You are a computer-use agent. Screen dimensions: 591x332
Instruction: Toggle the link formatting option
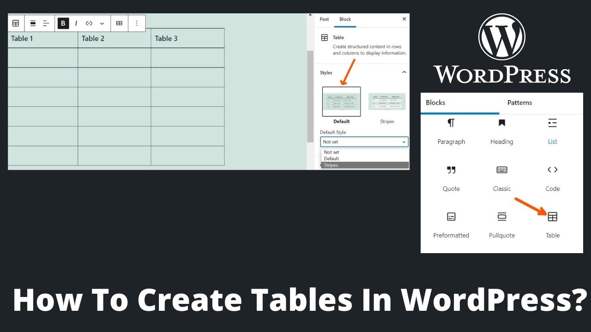click(89, 23)
